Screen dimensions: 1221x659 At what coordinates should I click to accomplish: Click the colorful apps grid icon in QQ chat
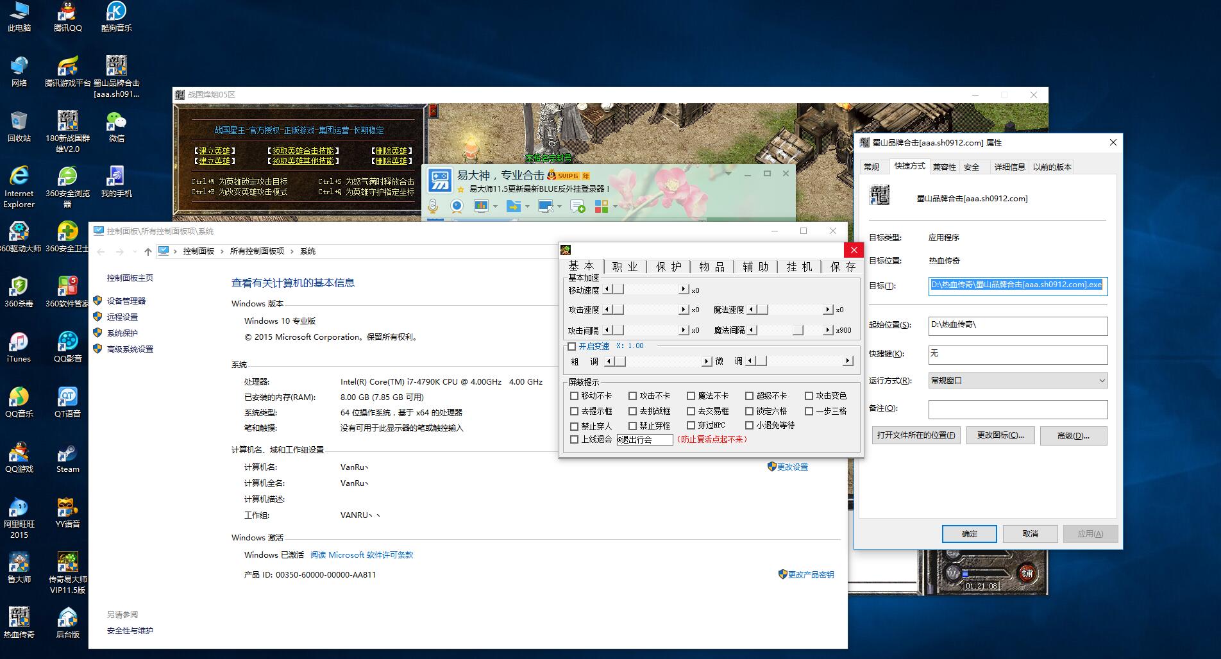[602, 206]
